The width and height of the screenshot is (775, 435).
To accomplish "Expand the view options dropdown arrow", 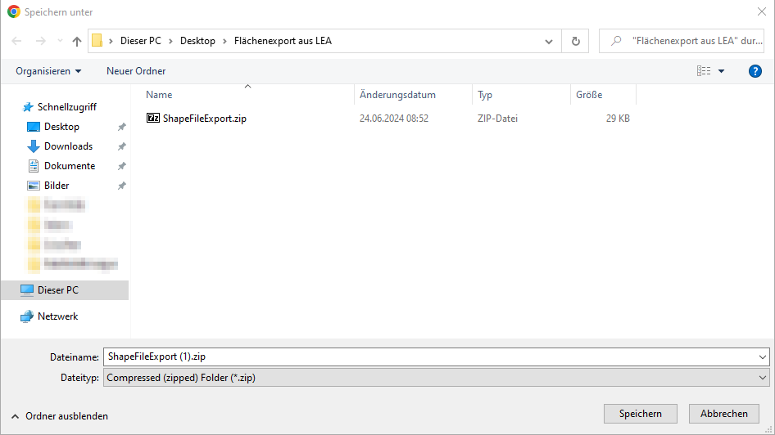I will tap(722, 71).
